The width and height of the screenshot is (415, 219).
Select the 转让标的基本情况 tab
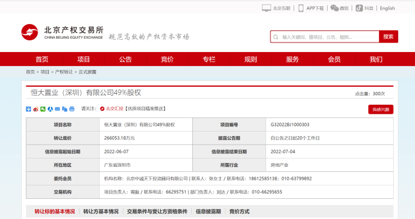(x=55, y=212)
